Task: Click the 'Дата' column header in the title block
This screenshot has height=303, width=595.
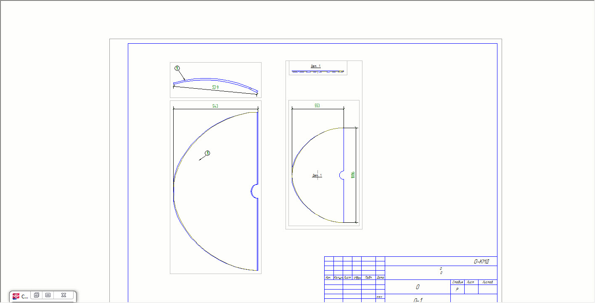Action: point(380,277)
